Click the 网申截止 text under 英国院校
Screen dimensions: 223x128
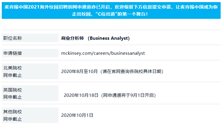click(x=13, y=97)
